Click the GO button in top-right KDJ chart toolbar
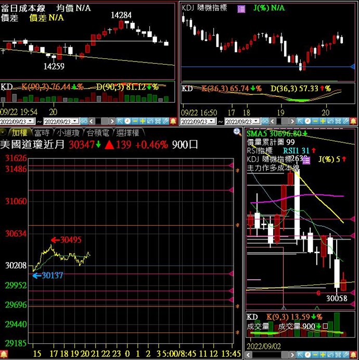Image resolution: width=359 pixels, height=360 pixels. point(265,121)
